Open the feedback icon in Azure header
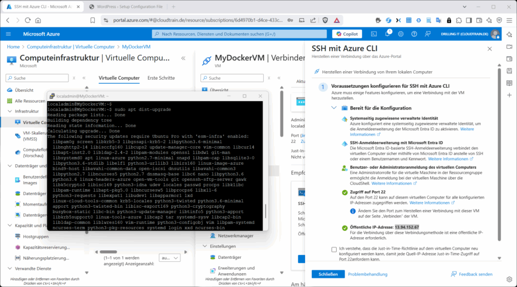This screenshot has height=287, width=517. click(x=427, y=34)
